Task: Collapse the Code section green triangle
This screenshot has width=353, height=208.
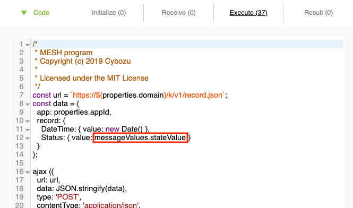Action: [24, 13]
